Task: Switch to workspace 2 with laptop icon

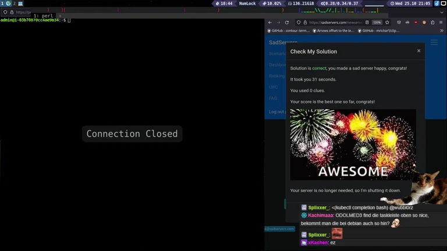Action: [18, 3]
